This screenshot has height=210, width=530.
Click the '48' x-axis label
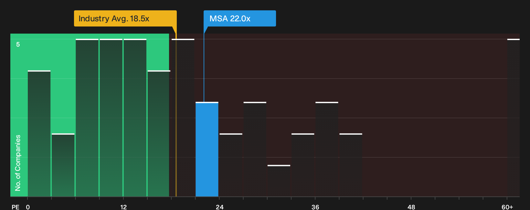point(411,207)
